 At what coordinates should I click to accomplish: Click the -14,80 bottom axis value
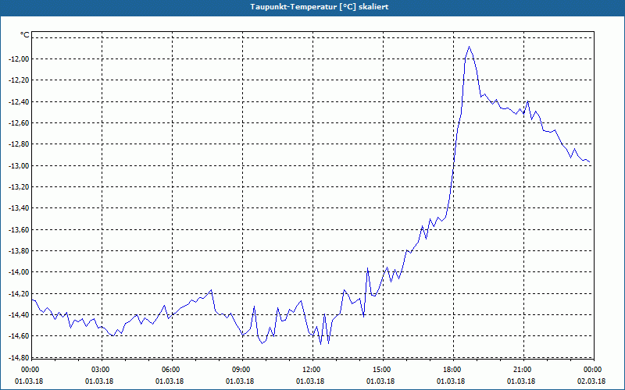click(x=20, y=357)
